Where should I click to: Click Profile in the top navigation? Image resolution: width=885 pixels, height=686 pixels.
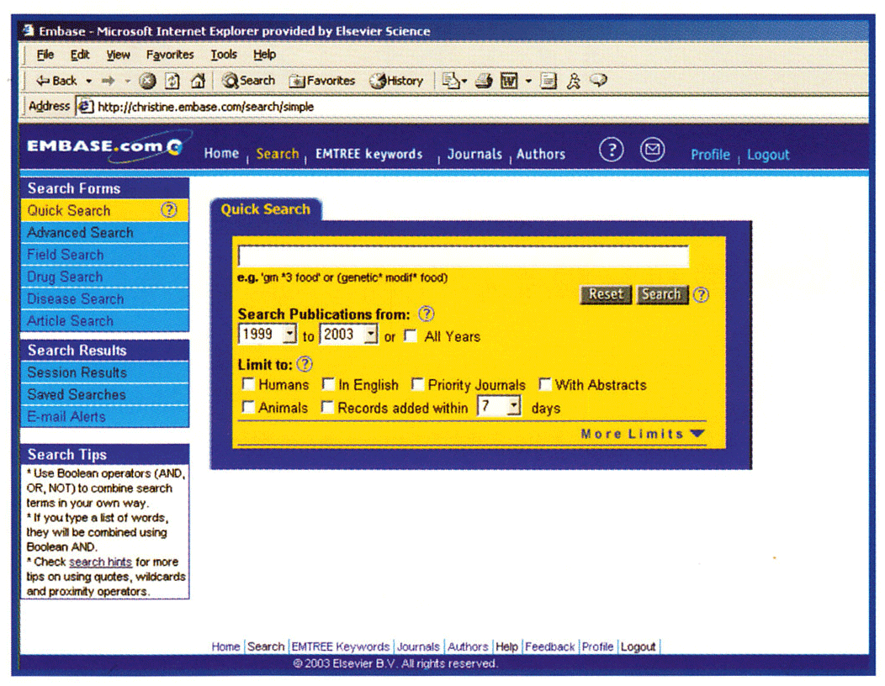pyautogui.click(x=711, y=155)
